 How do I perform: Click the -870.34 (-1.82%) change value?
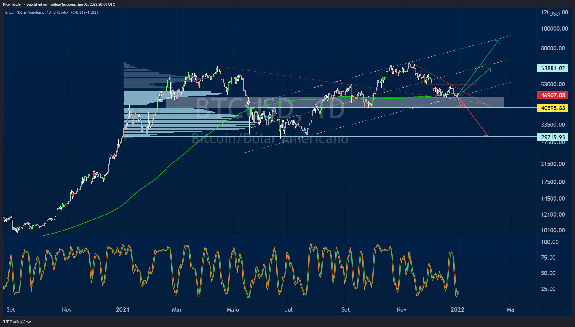(x=84, y=12)
